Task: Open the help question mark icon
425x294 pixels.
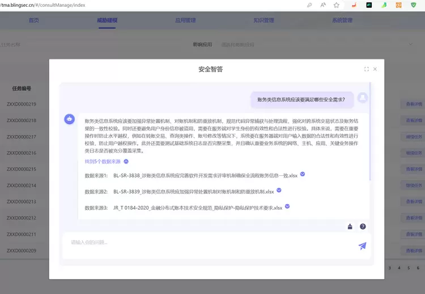Action: tap(363, 227)
